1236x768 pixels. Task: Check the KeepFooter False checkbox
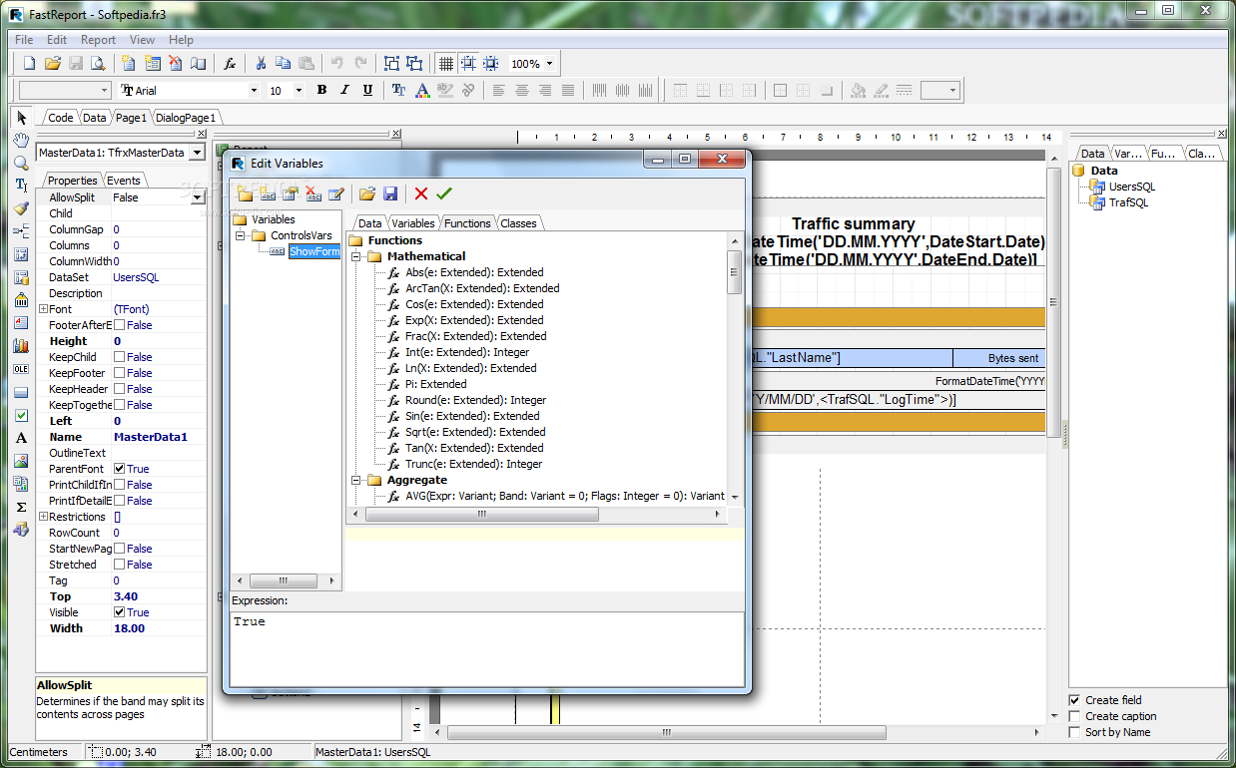[x=120, y=373]
